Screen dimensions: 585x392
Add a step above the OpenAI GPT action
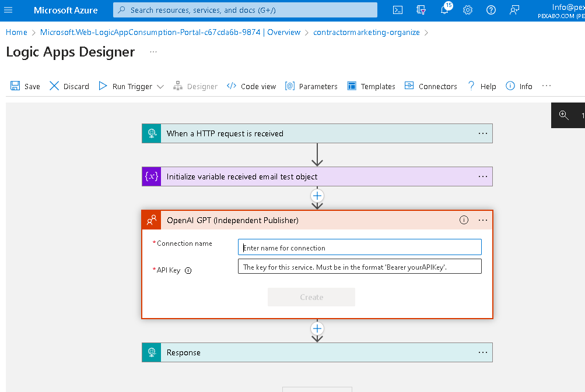click(317, 196)
